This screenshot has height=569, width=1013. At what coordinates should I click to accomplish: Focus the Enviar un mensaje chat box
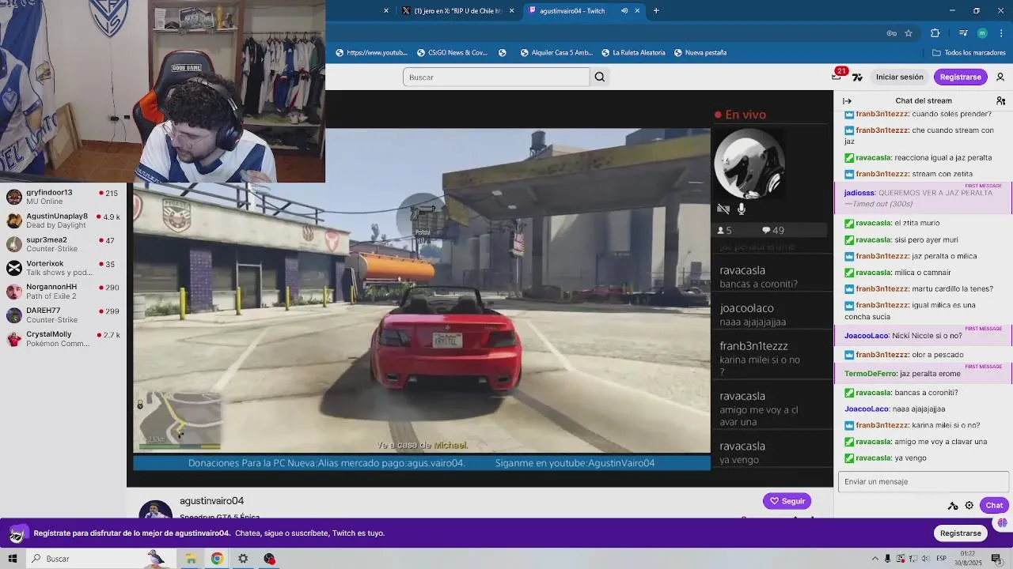(924, 481)
